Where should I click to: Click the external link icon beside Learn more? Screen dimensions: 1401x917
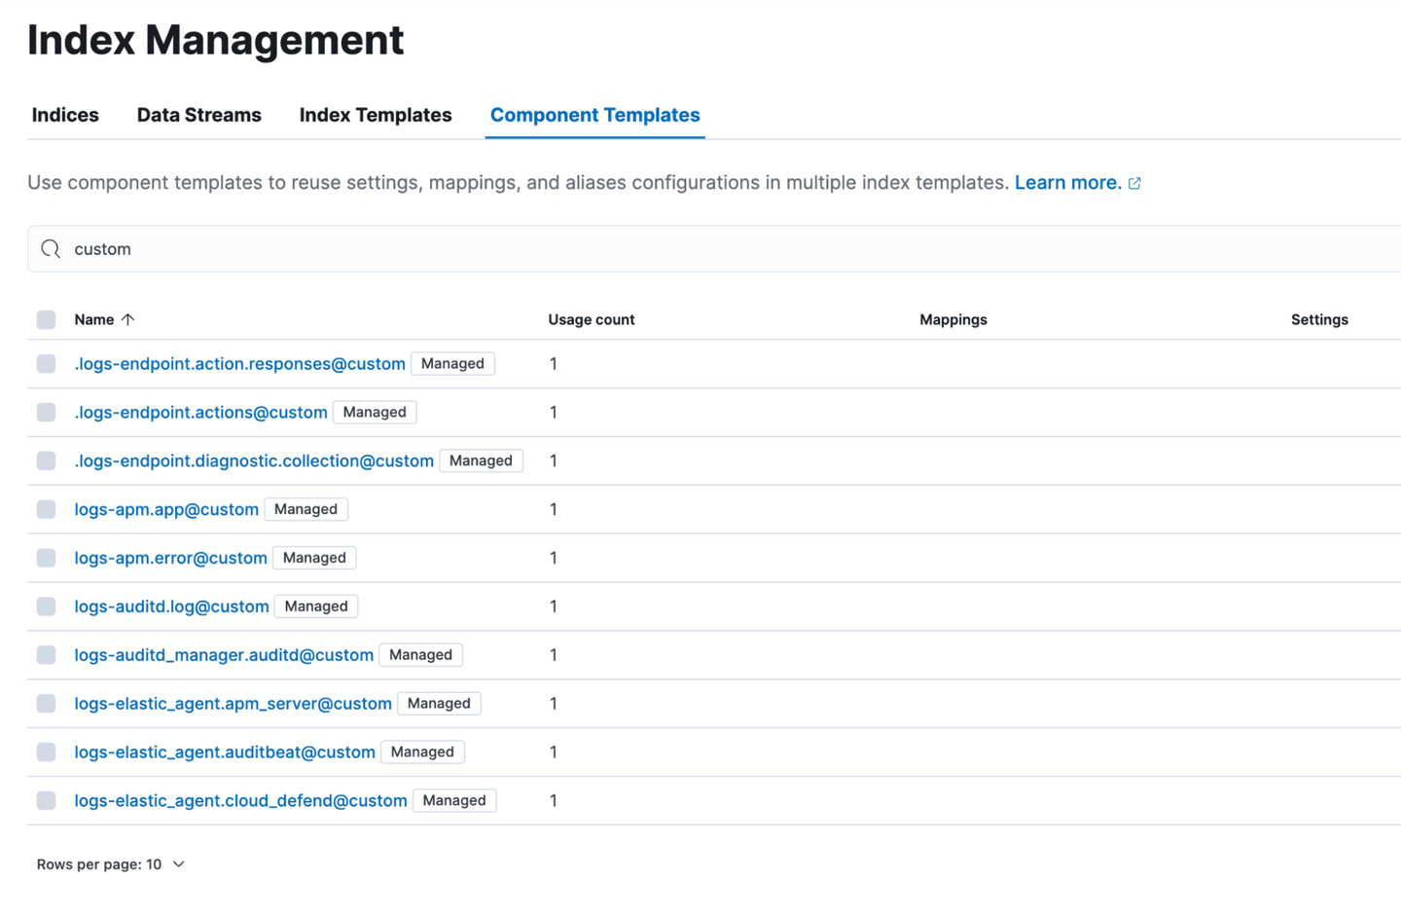click(1134, 183)
